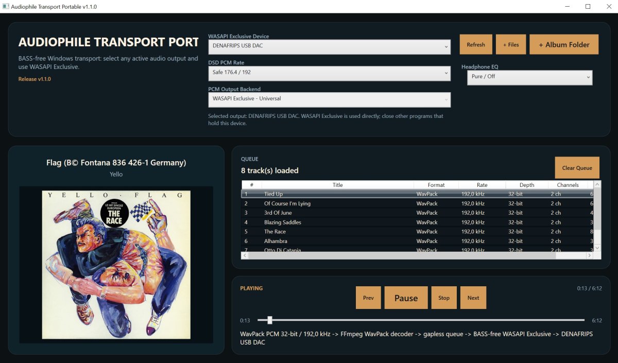Open the Headphone EQ dropdown
This screenshot has height=363, width=618.
529,77
